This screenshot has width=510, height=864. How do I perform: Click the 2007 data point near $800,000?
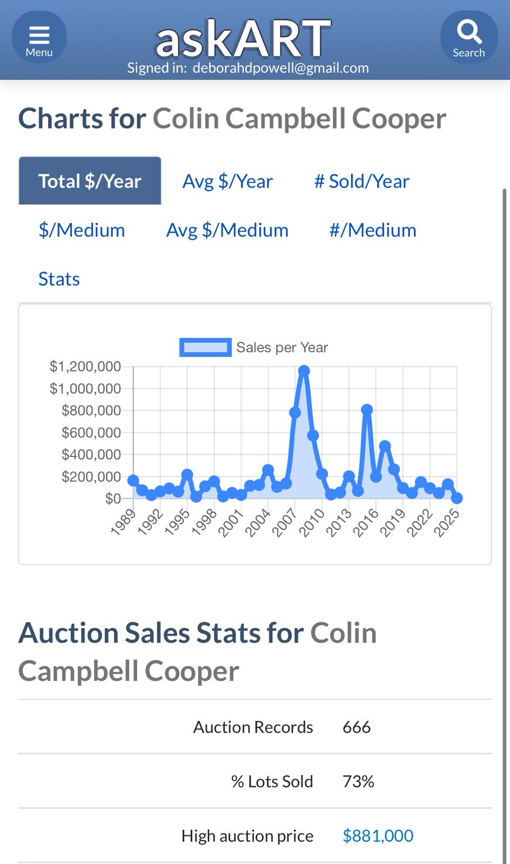(x=295, y=413)
